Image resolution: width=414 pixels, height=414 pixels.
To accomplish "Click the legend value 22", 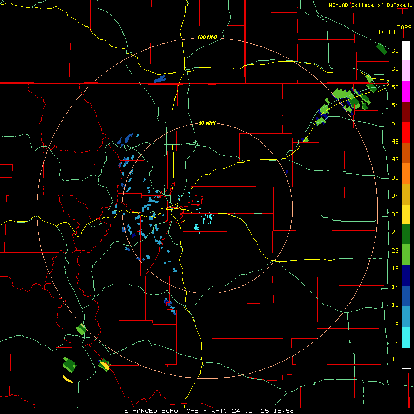I will (395, 250).
